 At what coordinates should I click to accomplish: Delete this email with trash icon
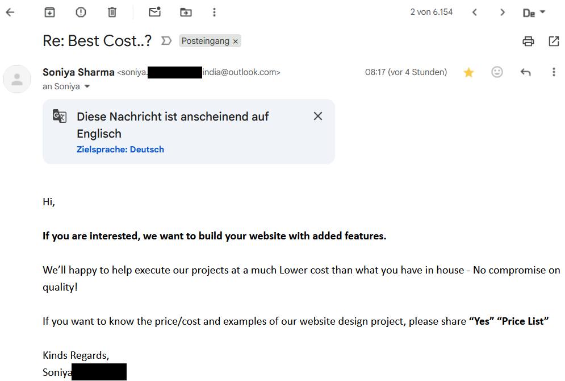pos(112,12)
